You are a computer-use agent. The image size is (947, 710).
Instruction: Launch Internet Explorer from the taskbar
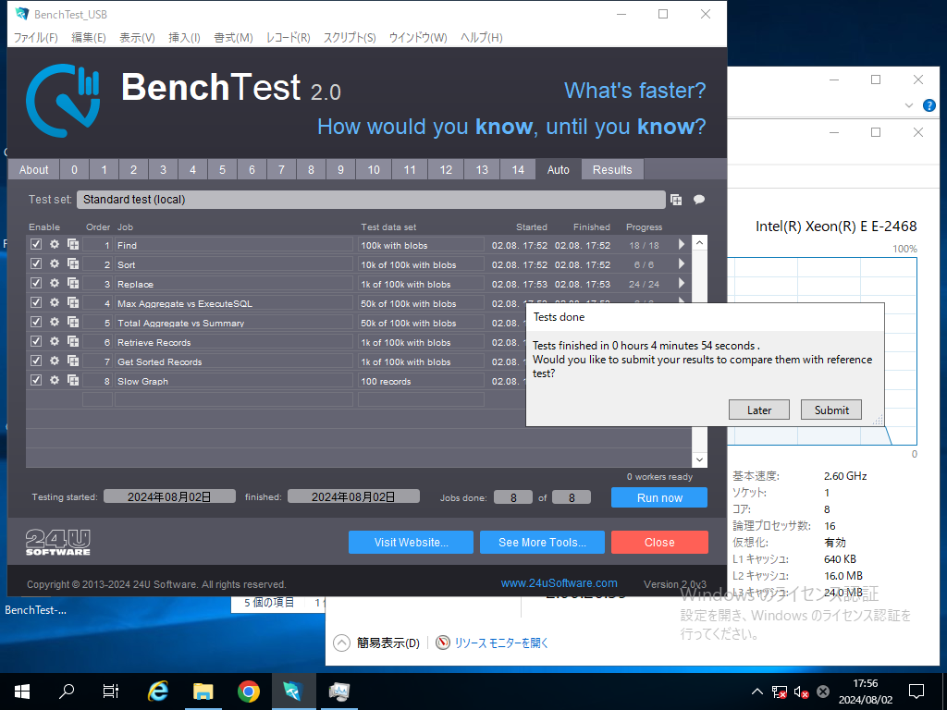coord(157,692)
